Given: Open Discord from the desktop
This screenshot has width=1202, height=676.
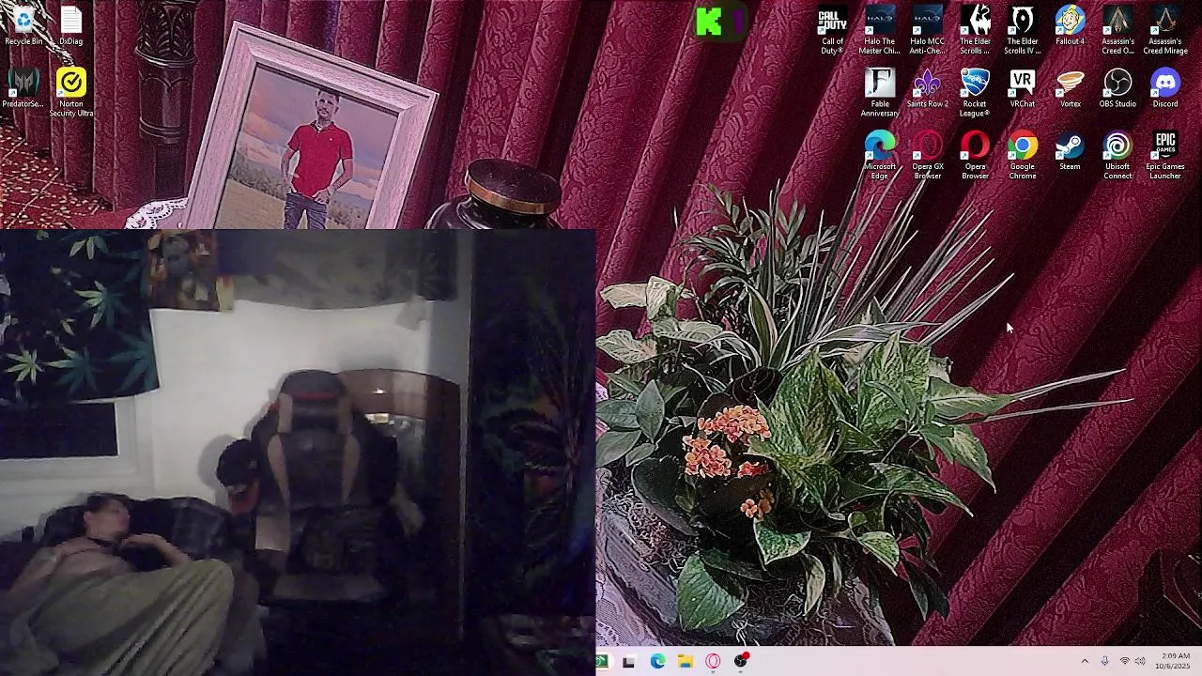Looking at the screenshot, I should pos(1165,89).
